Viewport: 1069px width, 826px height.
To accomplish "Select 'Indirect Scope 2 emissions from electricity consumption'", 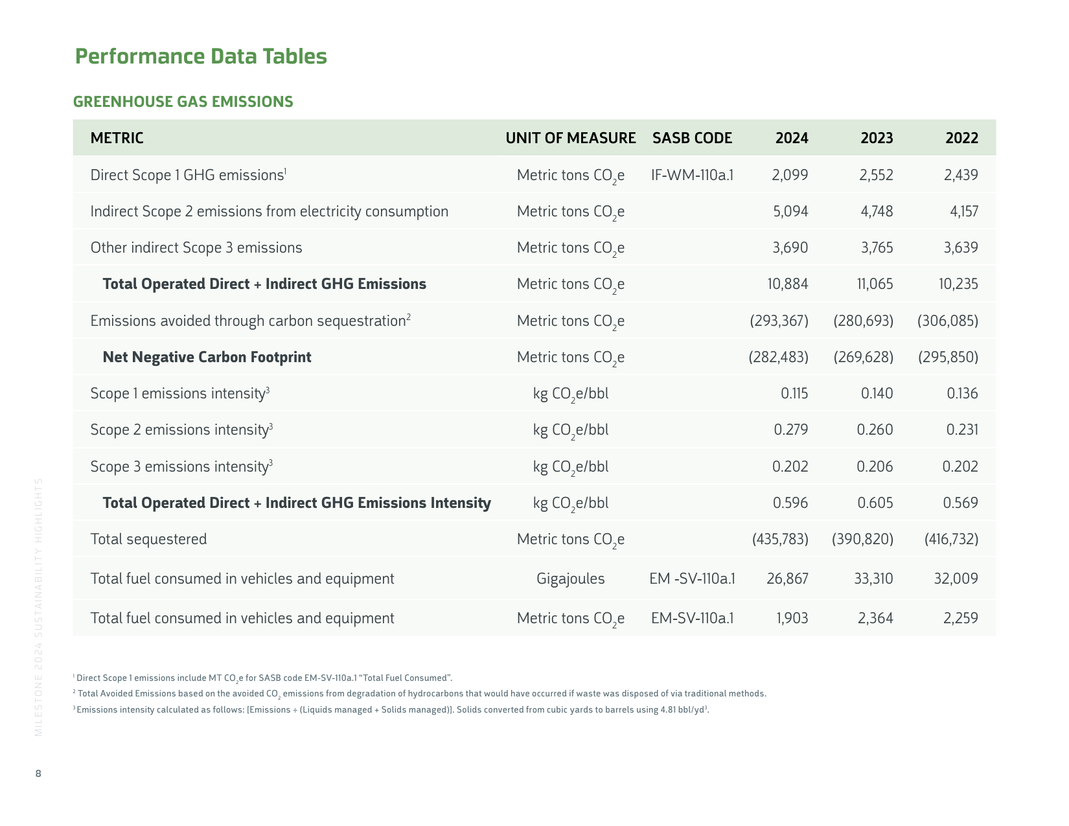I will click(270, 211).
